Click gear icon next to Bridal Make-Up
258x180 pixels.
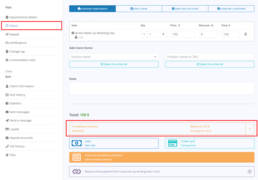tap(73, 33)
